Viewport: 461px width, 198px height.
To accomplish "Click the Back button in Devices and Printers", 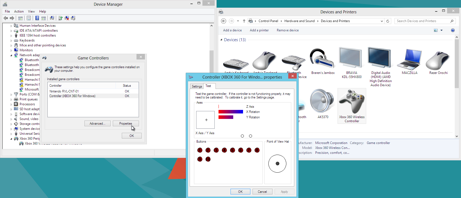I will point(223,21).
